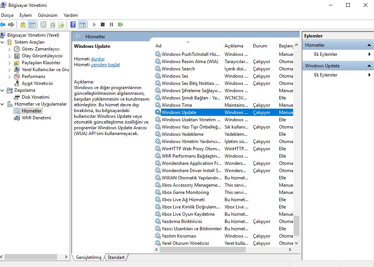
Task: Stop the service with the stop icon
Action: (x=103, y=24)
